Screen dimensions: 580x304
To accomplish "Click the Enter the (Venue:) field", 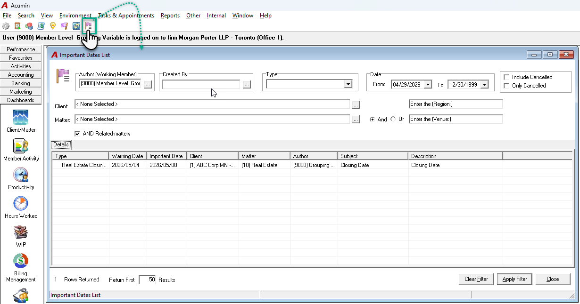I will 456,119.
